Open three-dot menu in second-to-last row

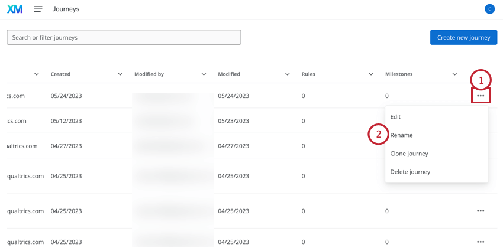click(x=481, y=211)
